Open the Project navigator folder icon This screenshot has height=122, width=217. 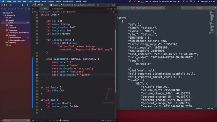(2, 9)
